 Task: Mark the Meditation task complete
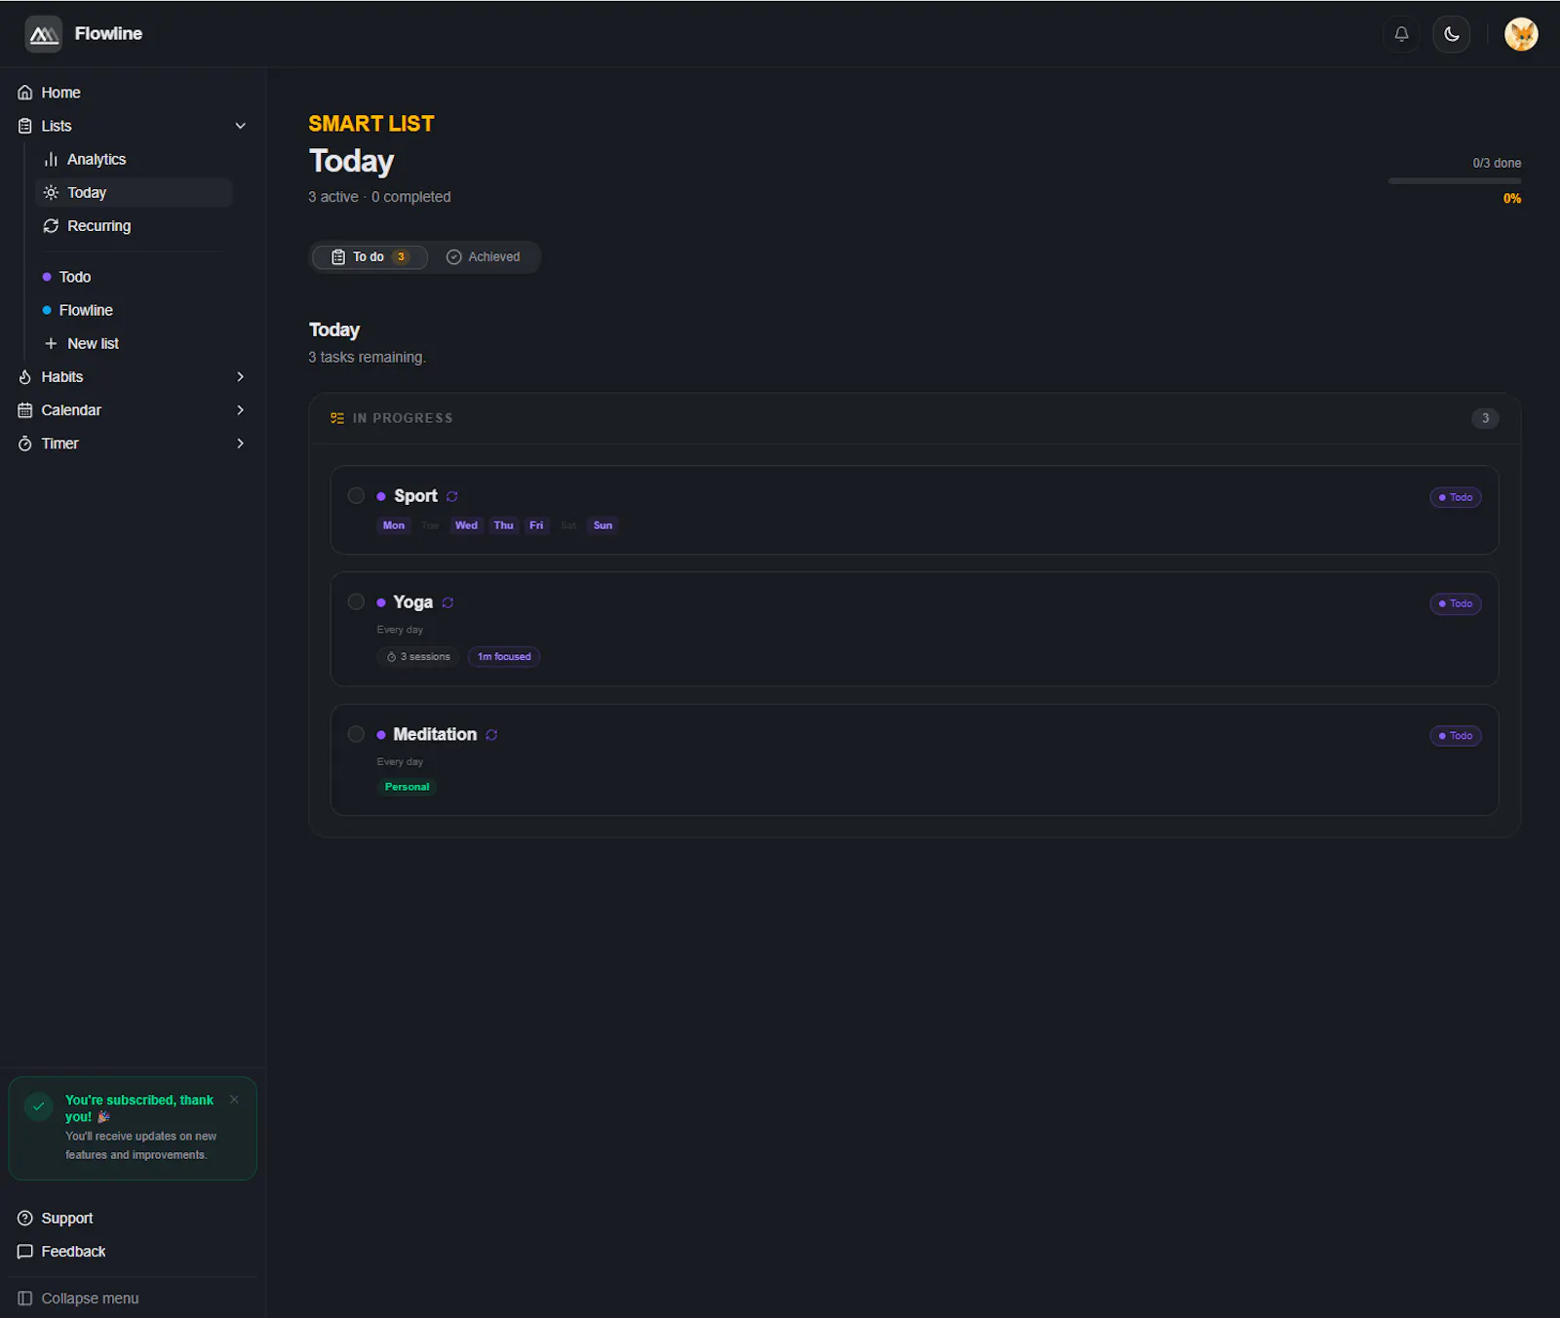[x=356, y=734]
